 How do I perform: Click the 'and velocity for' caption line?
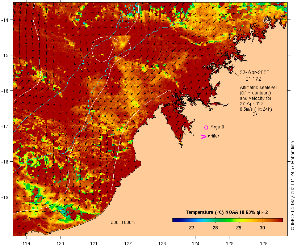(x=255, y=98)
